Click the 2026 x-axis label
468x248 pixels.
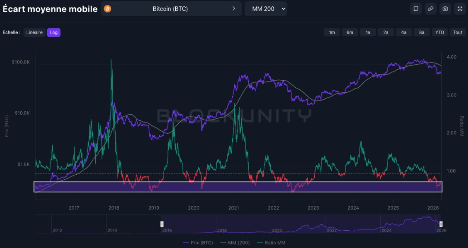coord(433,208)
